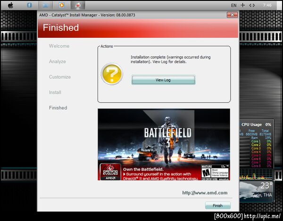Screen dimensions: 283x221
Task: Click the plus icon in the tray
Action: [x=243, y=5]
